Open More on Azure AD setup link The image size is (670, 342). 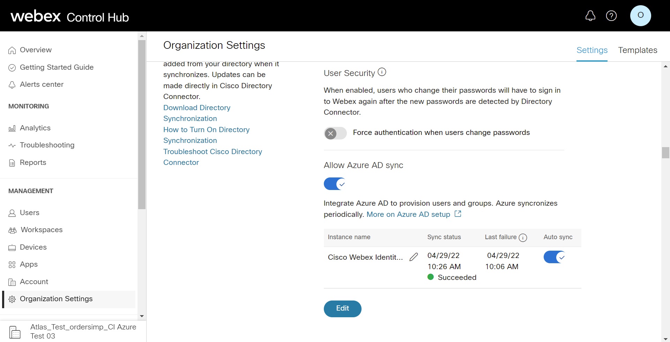tap(409, 214)
